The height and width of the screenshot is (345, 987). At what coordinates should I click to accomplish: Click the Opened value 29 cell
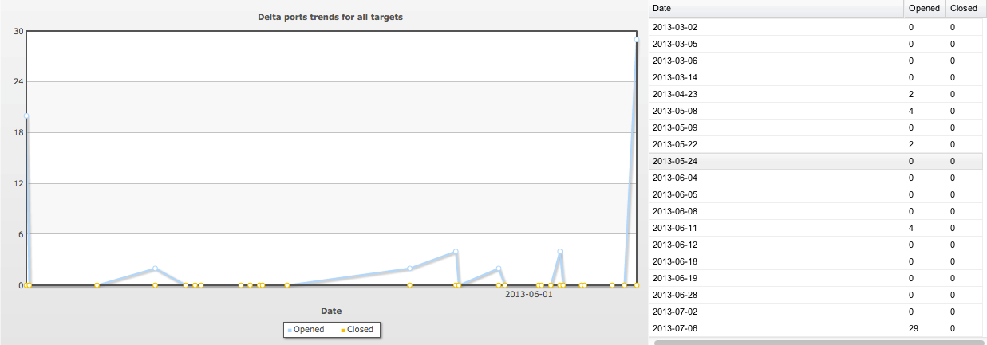click(914, 328)
